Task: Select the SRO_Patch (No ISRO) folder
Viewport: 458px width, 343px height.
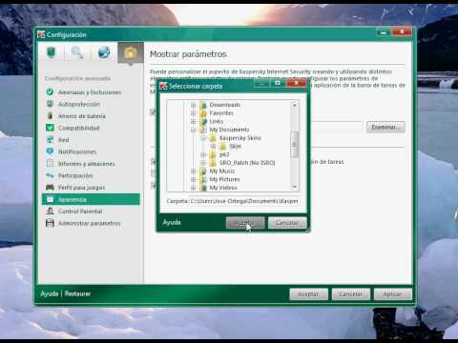Action: tap(247, 163)
